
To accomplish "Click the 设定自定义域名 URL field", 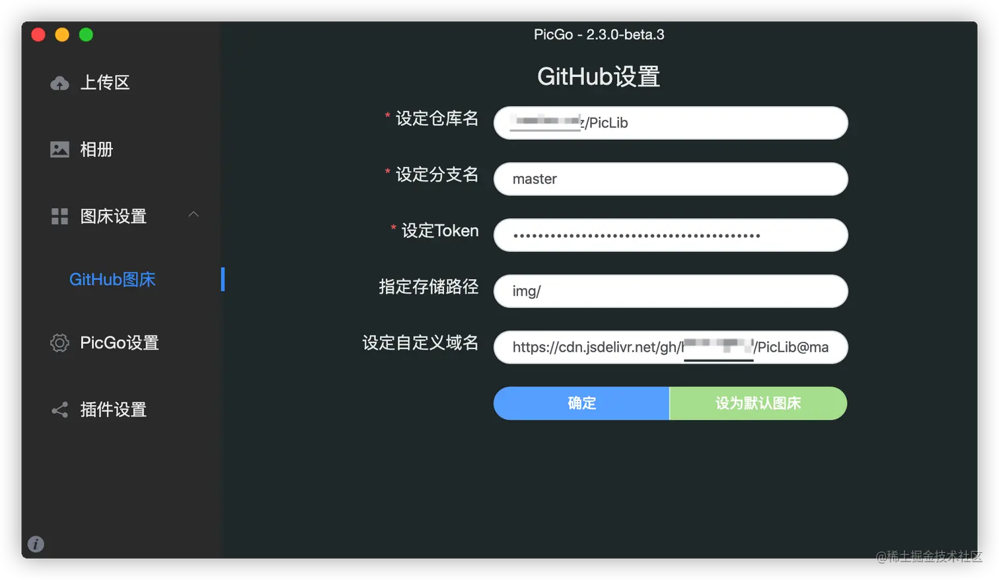I will point(671,347).
